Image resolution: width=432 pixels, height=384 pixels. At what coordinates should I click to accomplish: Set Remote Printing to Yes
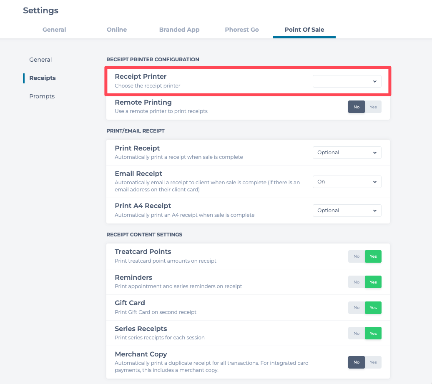pyautogui.click(x=373, y=107)
